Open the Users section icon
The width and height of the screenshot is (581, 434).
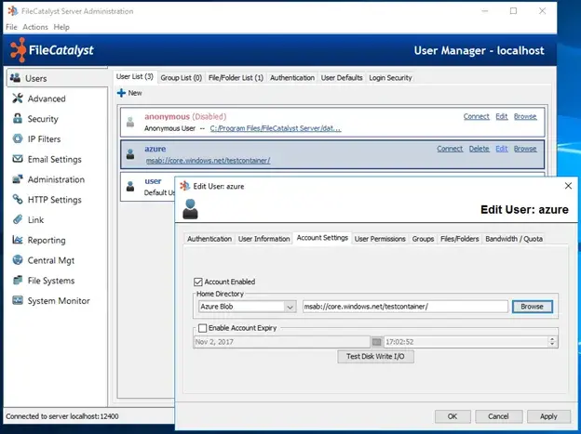click(16, 78)
